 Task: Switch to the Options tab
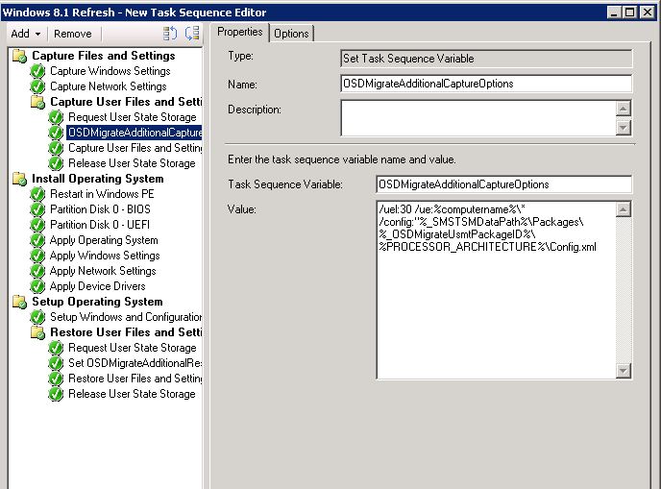point(291,34)
